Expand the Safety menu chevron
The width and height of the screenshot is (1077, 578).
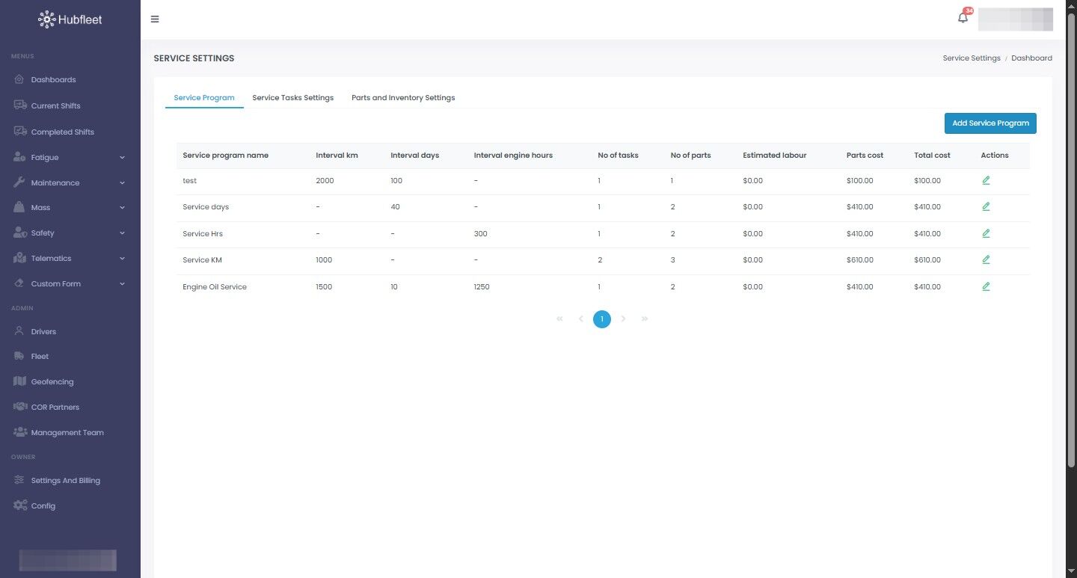pyautogui.click(x=122, y=233)
